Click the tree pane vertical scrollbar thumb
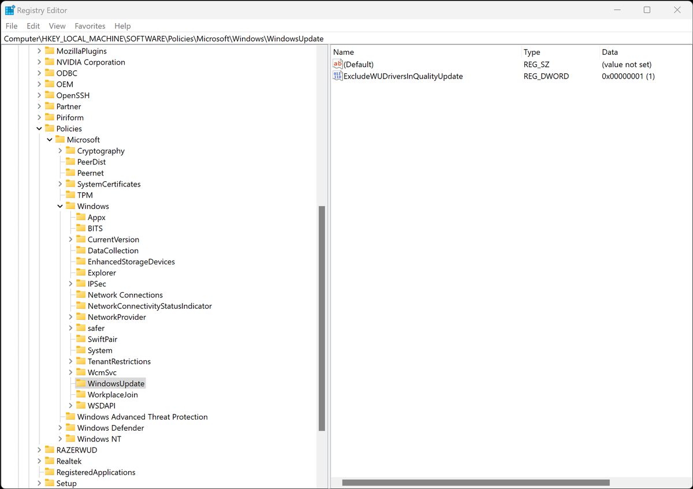This screenshot has height=489, width=693. point(322,318)
